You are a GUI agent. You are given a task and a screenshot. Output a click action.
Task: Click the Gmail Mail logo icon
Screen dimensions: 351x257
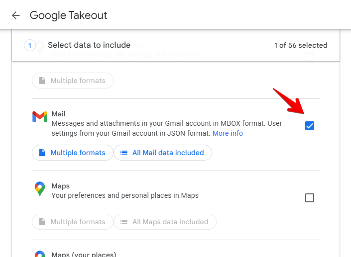click(40, 117)
